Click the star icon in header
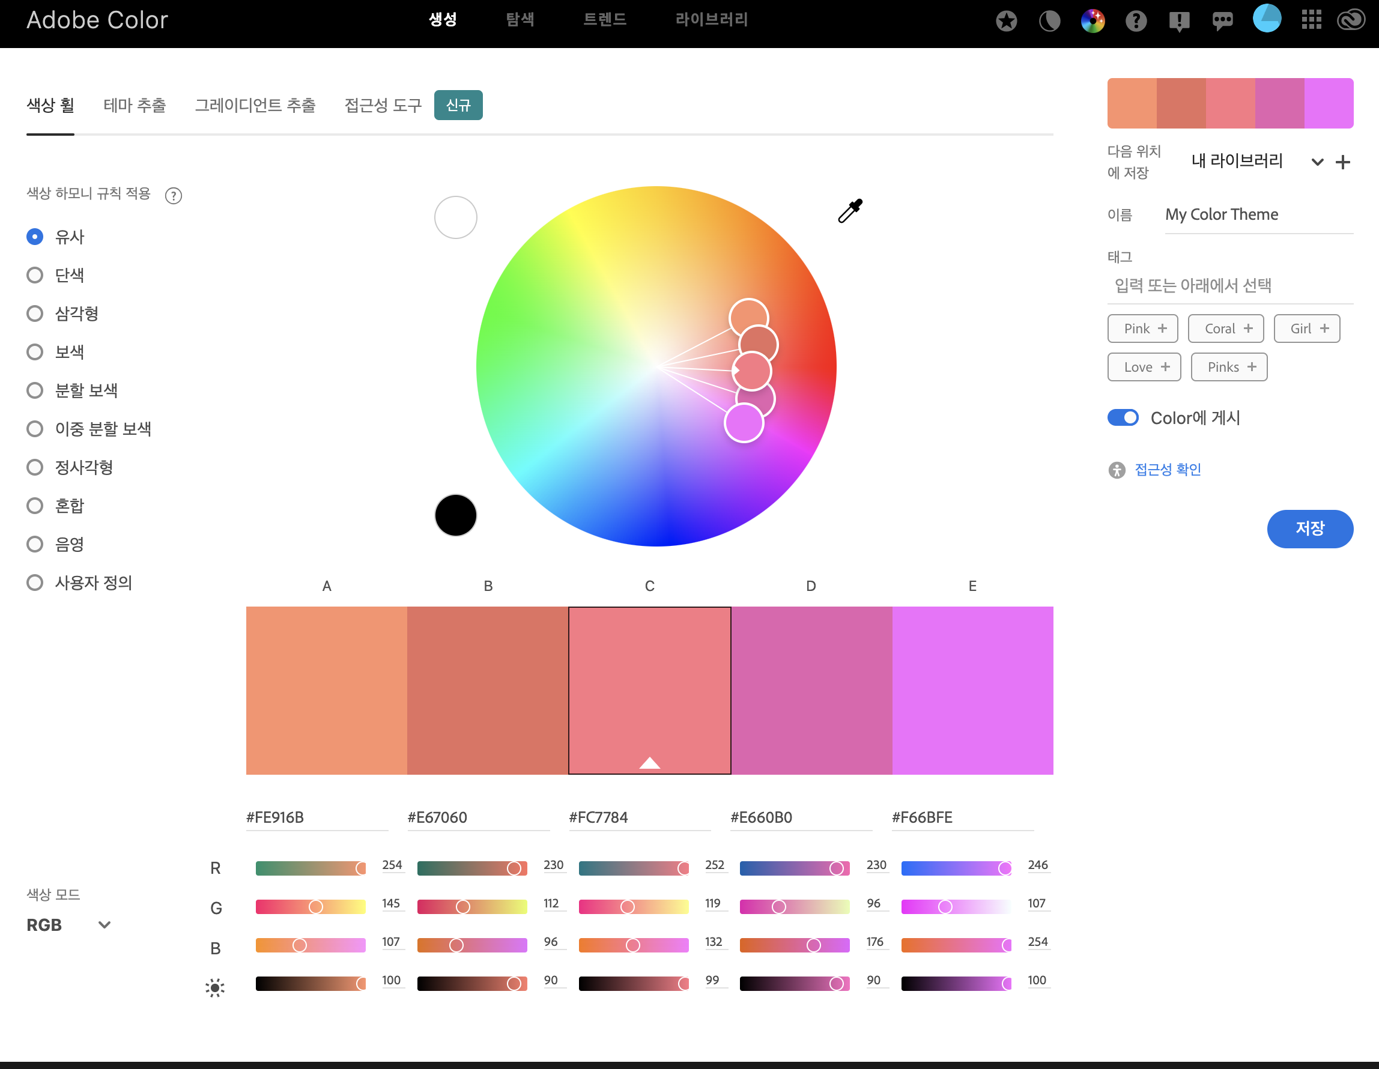1379x1069 pixels. coord(1007,22)
